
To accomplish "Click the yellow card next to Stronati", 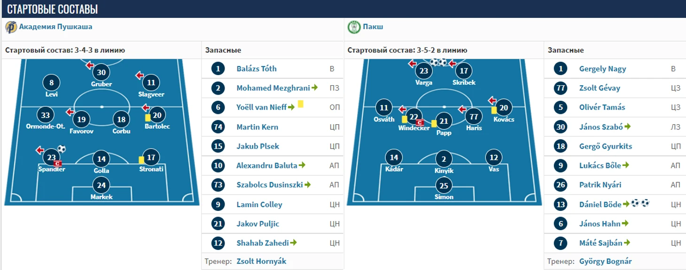I will pos(141,160).
